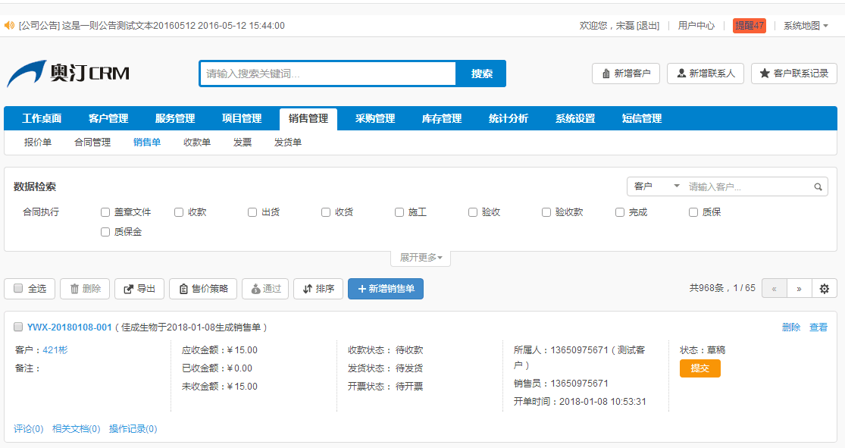Toggle the 全选 select-all checkbox
Image resolution: width=845 pixels, height=448 pixels.
18,289
